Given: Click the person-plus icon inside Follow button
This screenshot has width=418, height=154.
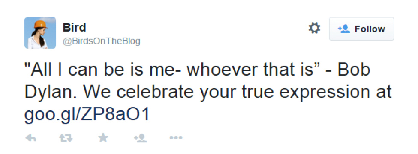Looking at the screenshot, I should click(344, 29).
